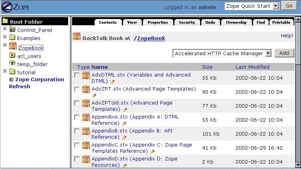Click the AppendixC.stx document icon
This screenshot has width=301, height=169.
tap(86, 145)
